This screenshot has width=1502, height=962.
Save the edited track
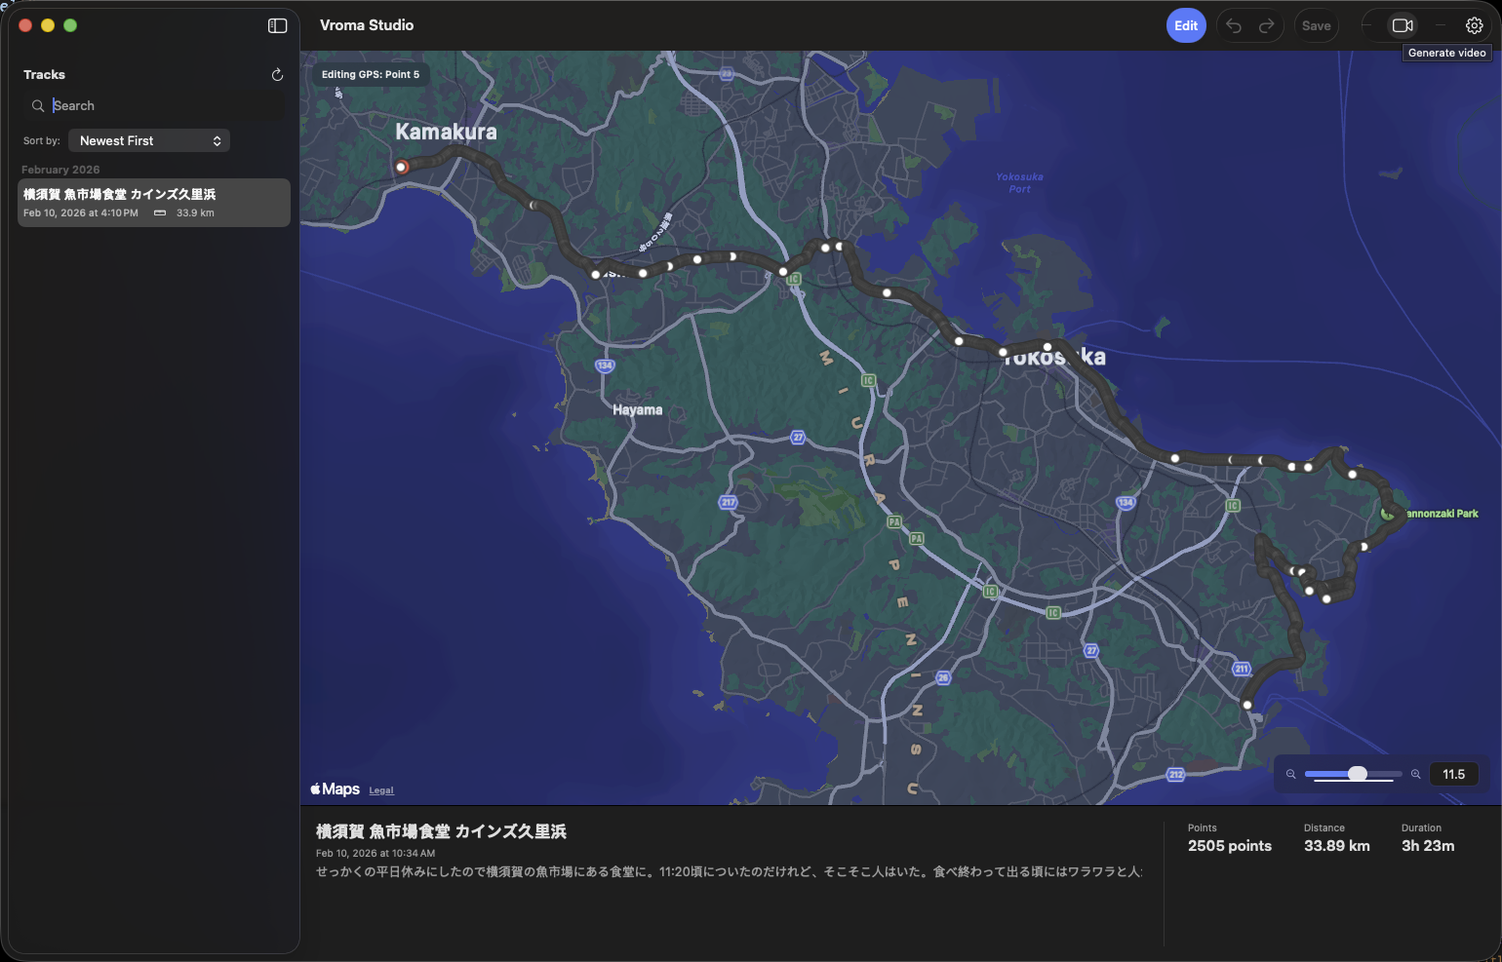[1316, 25]
